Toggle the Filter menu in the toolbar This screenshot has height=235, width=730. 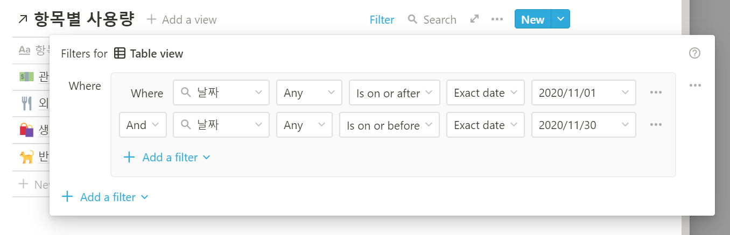click(x=382, y=20)
